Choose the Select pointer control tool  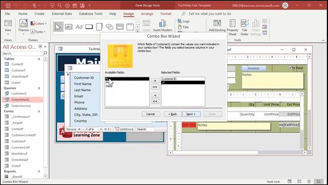tap(58, 27)
